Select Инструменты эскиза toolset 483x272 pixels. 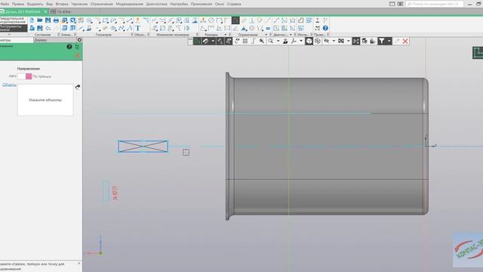(x=13, y=28)
